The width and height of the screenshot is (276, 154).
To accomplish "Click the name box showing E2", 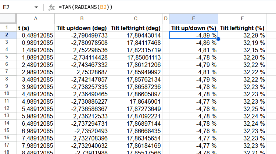I will click(17, 7).
